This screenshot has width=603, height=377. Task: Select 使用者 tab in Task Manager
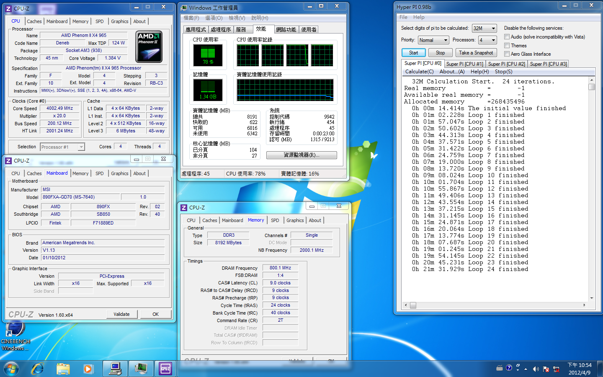pos(309,30)
